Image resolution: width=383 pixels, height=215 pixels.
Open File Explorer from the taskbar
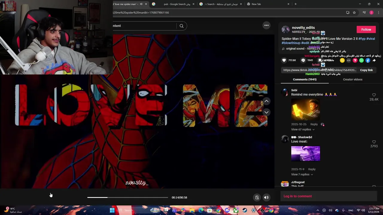[192, 210]
